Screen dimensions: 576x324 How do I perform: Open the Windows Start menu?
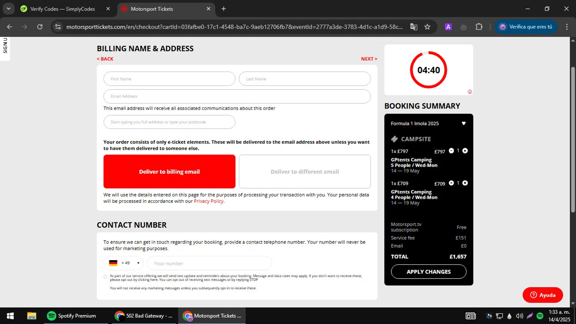[x=10, y=316]
